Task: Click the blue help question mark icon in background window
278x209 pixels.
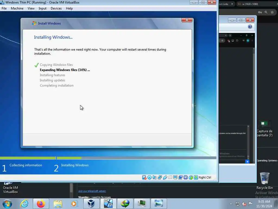Action: 250,27
